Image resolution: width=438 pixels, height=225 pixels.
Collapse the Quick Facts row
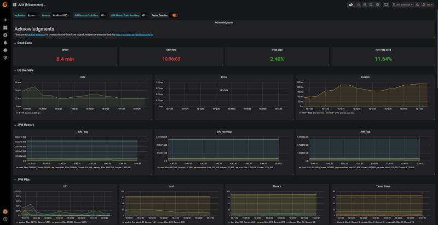pos(24,43)
